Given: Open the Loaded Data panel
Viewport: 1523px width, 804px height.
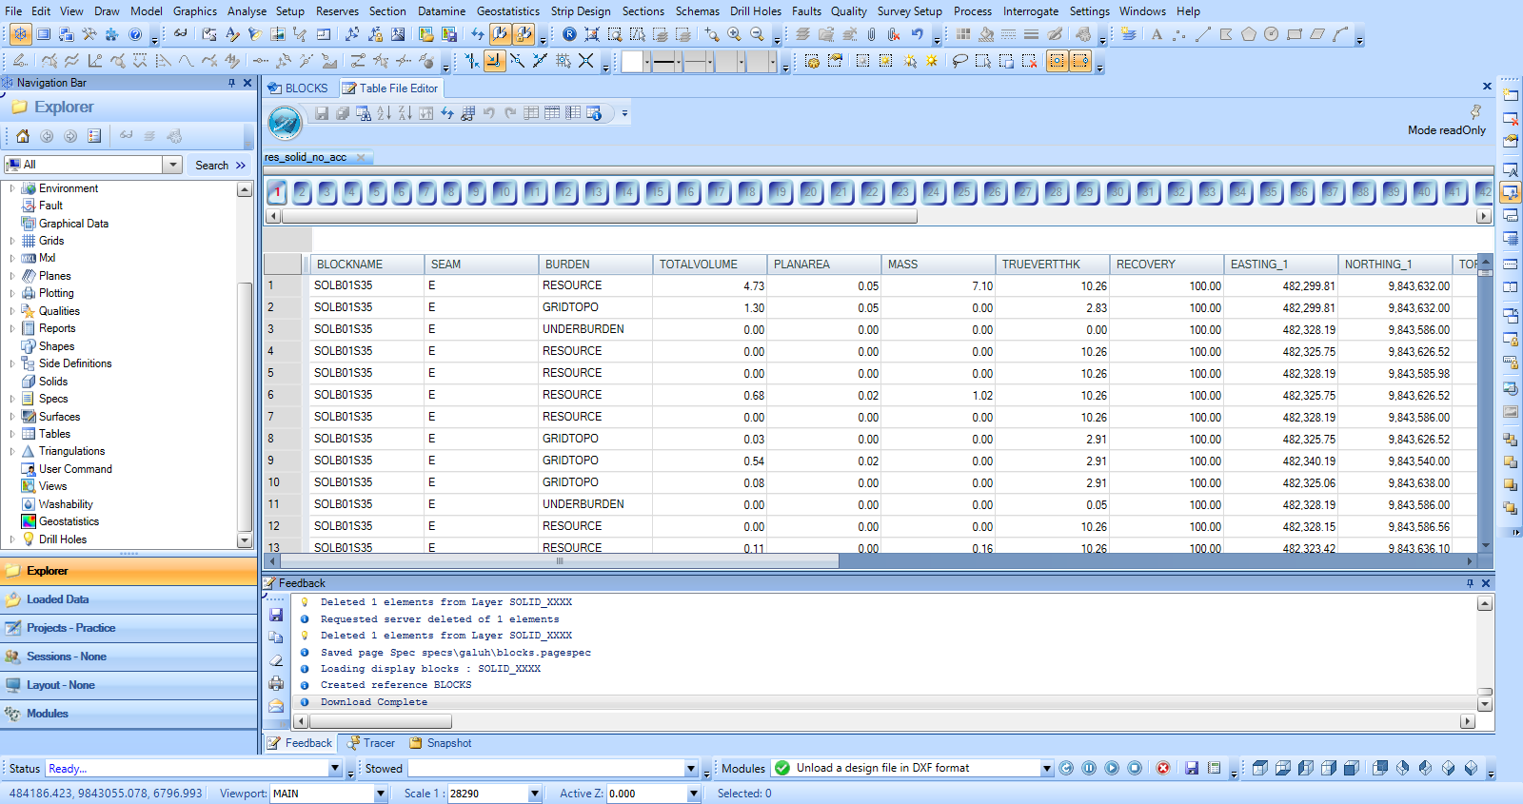Looking at the screenshot, I should 57,599.
